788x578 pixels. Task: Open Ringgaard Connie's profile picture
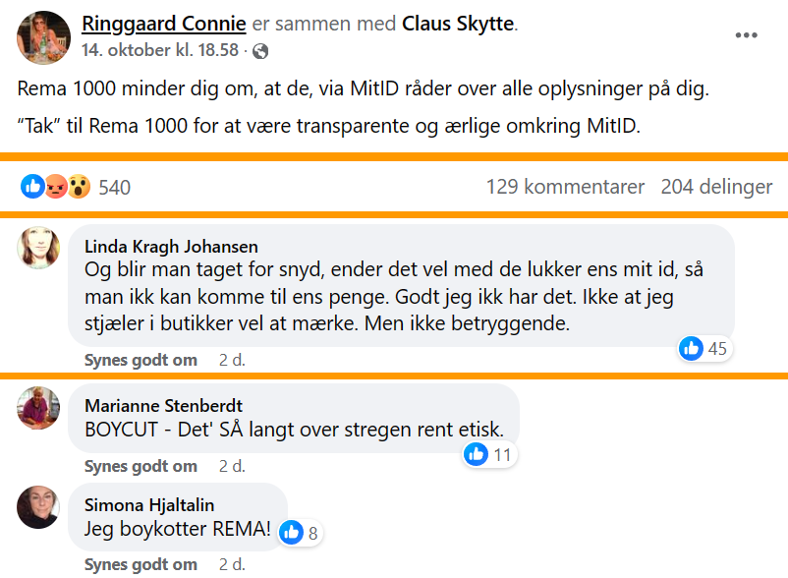42,36
